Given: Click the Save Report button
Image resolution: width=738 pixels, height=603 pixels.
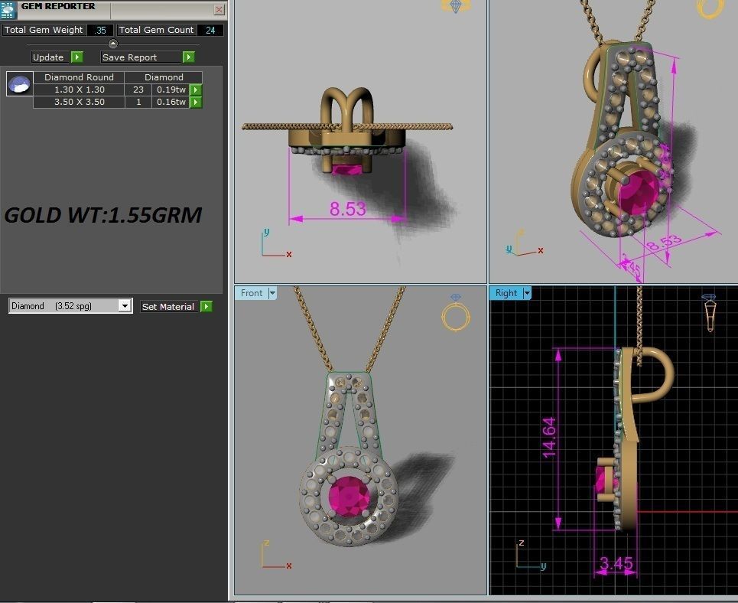Looking at the screenshot, I should pos(141,57).
